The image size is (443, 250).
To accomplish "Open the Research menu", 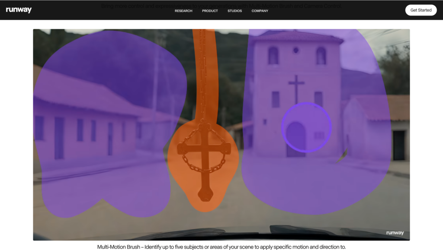I will [x=183, y=11].
